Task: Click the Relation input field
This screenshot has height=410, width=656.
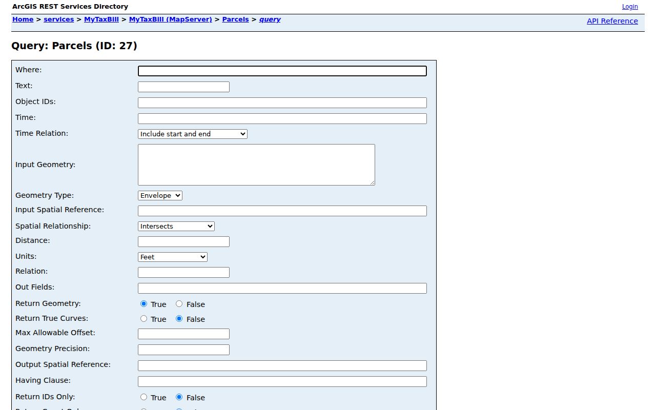Action: [x=183, y=273]
